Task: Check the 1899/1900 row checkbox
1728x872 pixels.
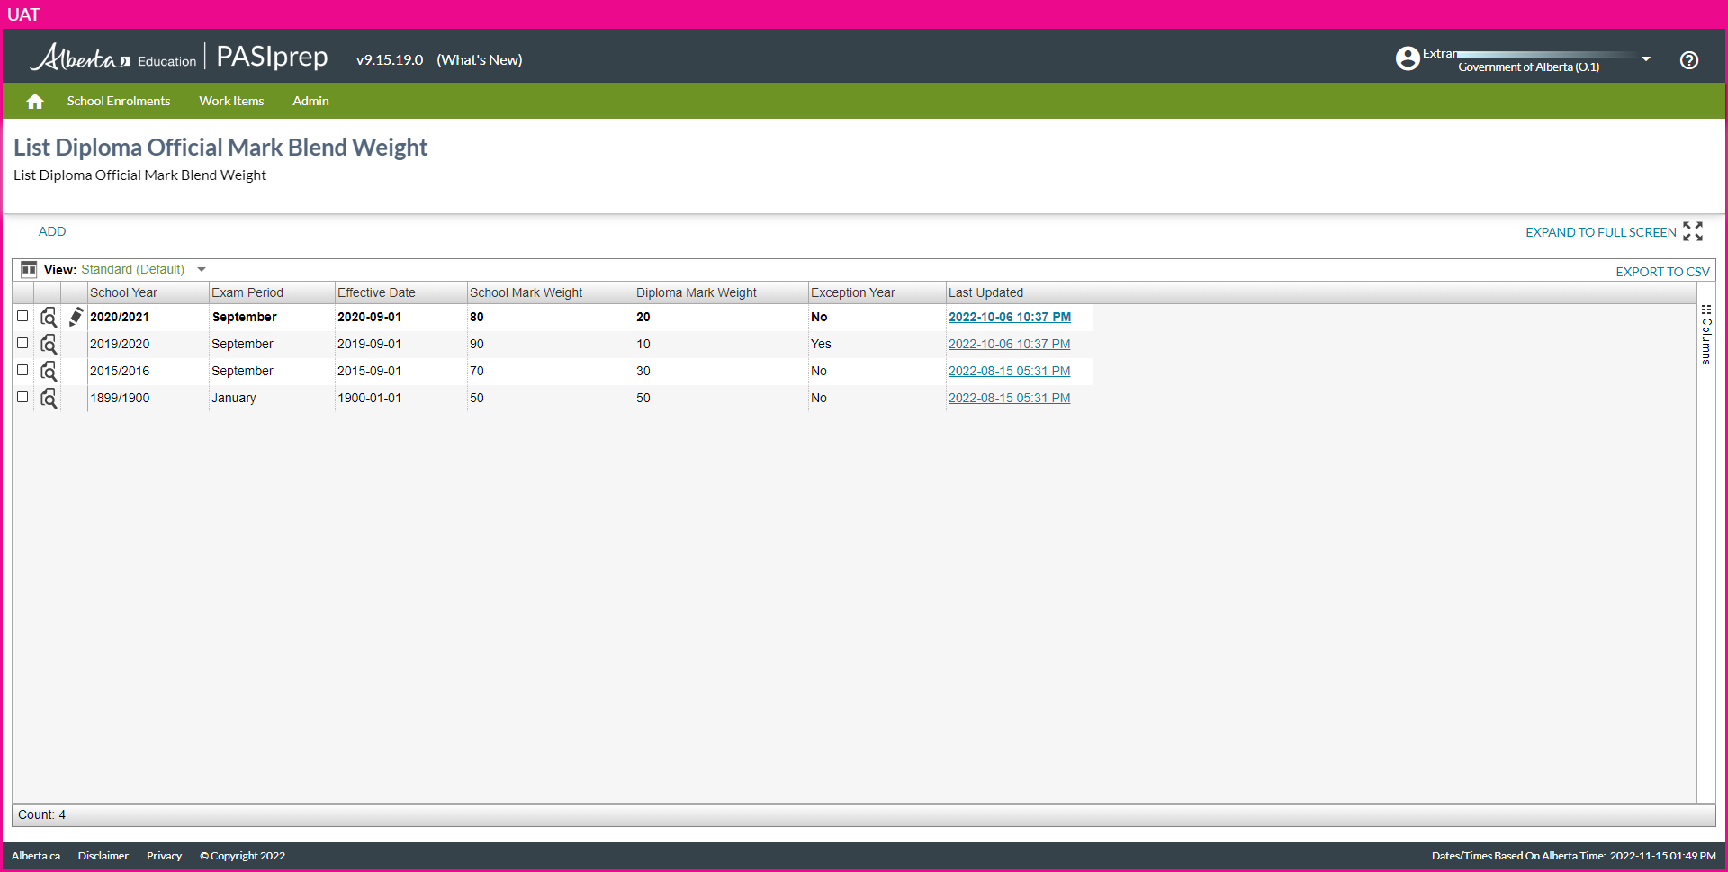Action: [22, 398]
